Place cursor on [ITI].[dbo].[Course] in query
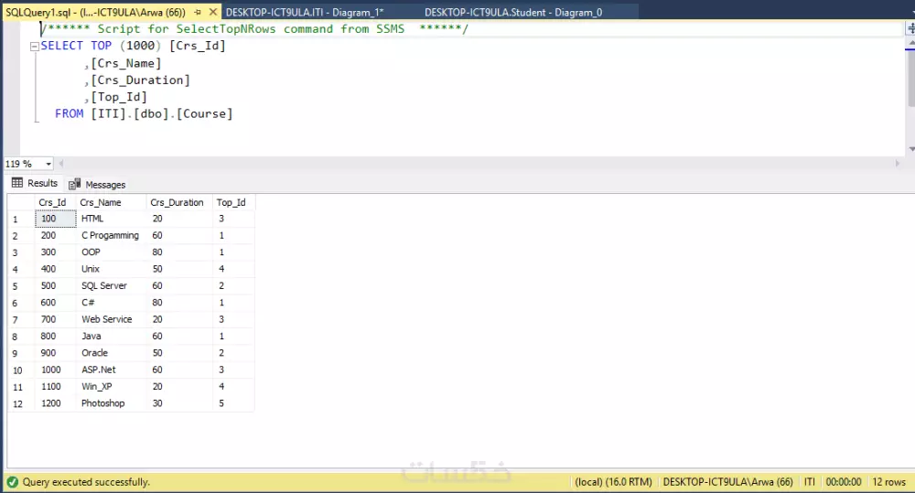 (x=162, y=113)
